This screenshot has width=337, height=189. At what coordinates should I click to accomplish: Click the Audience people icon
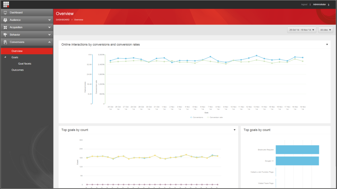coord(5,20)
